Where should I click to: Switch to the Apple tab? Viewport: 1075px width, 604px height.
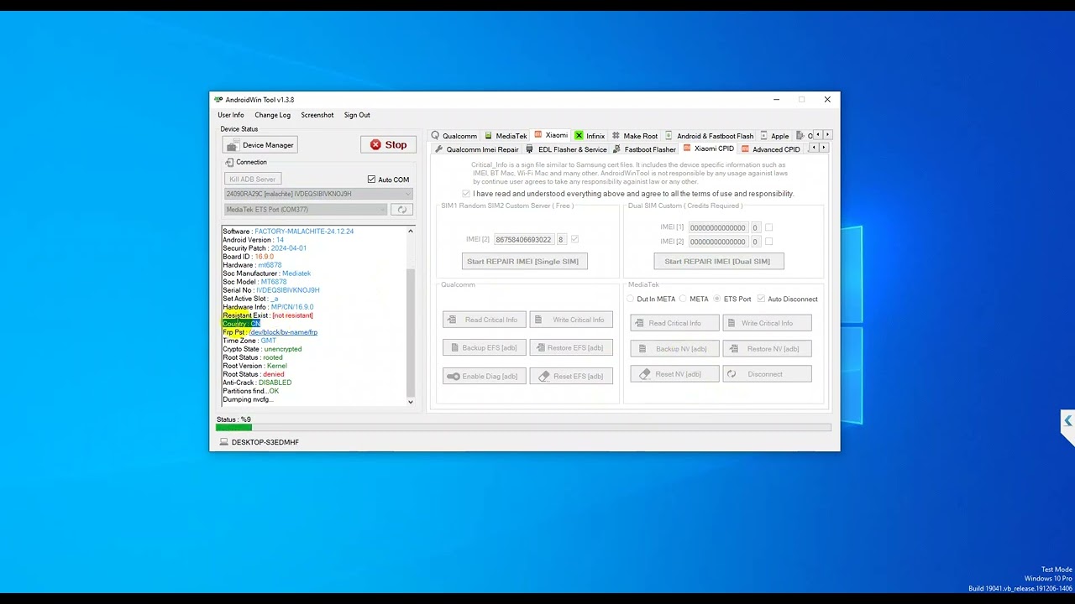point(774,136)
